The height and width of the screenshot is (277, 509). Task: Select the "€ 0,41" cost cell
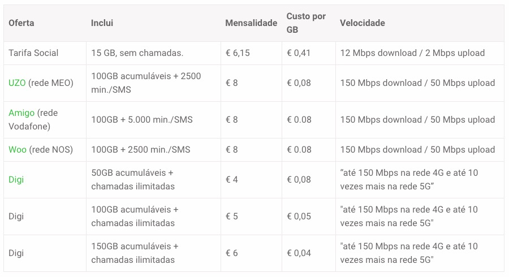click(299, 53)
